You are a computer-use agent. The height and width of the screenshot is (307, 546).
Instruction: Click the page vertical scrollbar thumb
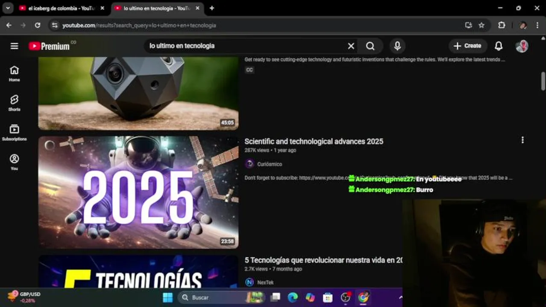pyautogui.click(x=543, y=81)
